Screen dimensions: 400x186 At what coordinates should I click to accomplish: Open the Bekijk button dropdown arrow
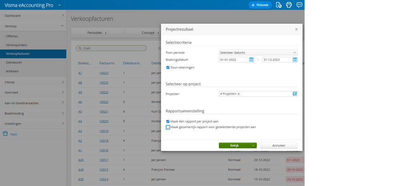click(x=253, y=146)
